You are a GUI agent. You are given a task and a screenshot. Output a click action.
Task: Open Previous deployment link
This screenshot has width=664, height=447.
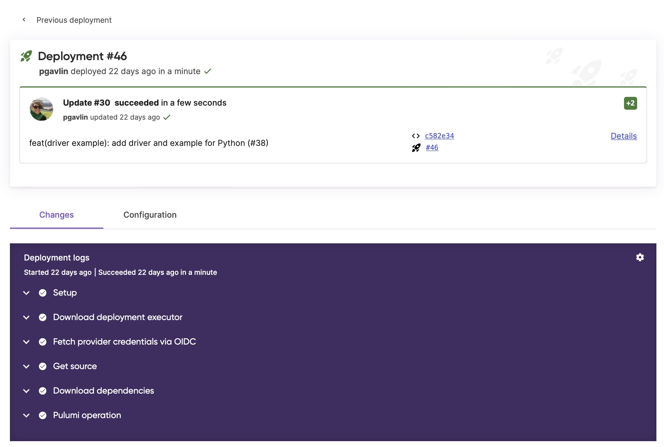coord(74,20)
